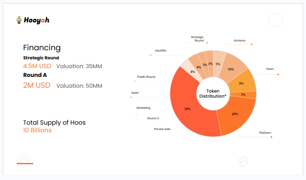
Task: Click the Token Distribution donut center
Action: [x=213, y=94]
